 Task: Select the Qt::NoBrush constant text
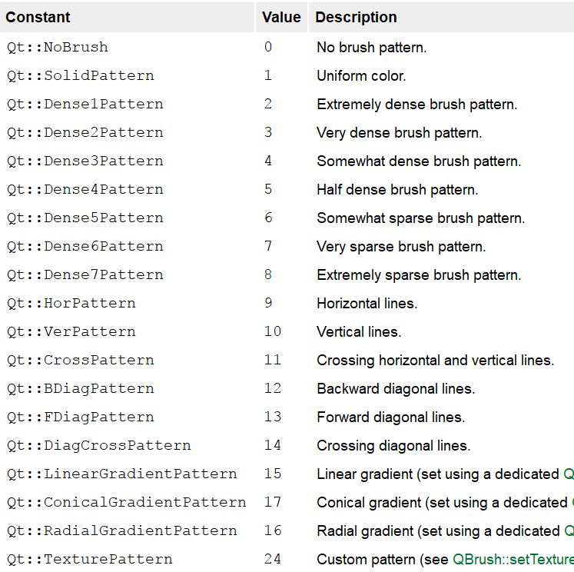click(58, 47)
